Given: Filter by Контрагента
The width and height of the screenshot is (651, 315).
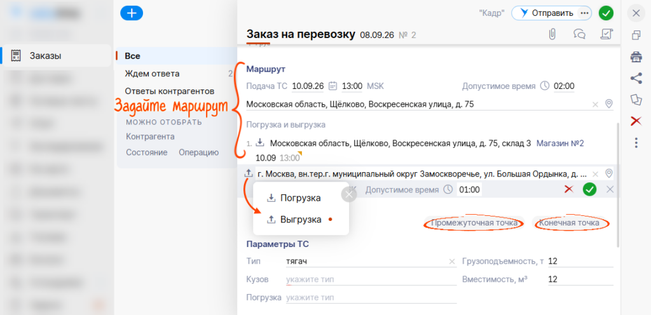Looking at the screenshot, I should (x=150, y=137).
